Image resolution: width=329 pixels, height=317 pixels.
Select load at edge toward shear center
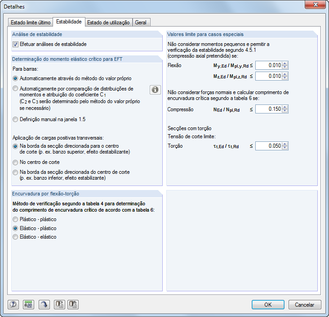[15, 146]
